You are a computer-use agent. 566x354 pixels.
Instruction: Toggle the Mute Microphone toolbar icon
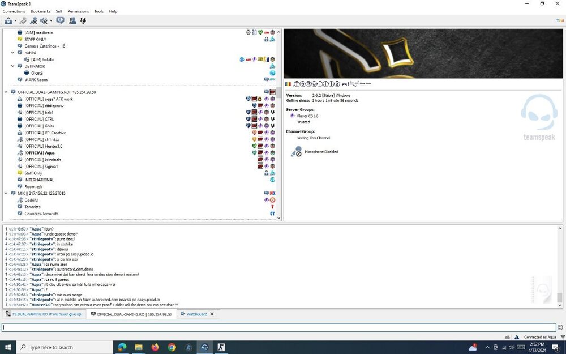[33, 21]
